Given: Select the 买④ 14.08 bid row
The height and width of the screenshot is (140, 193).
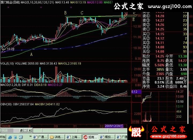Looking at the screenshot, I should pyautogui.click(x=165, y=47).
